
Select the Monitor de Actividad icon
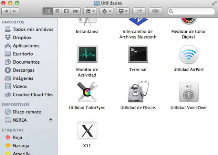(87, 55)
